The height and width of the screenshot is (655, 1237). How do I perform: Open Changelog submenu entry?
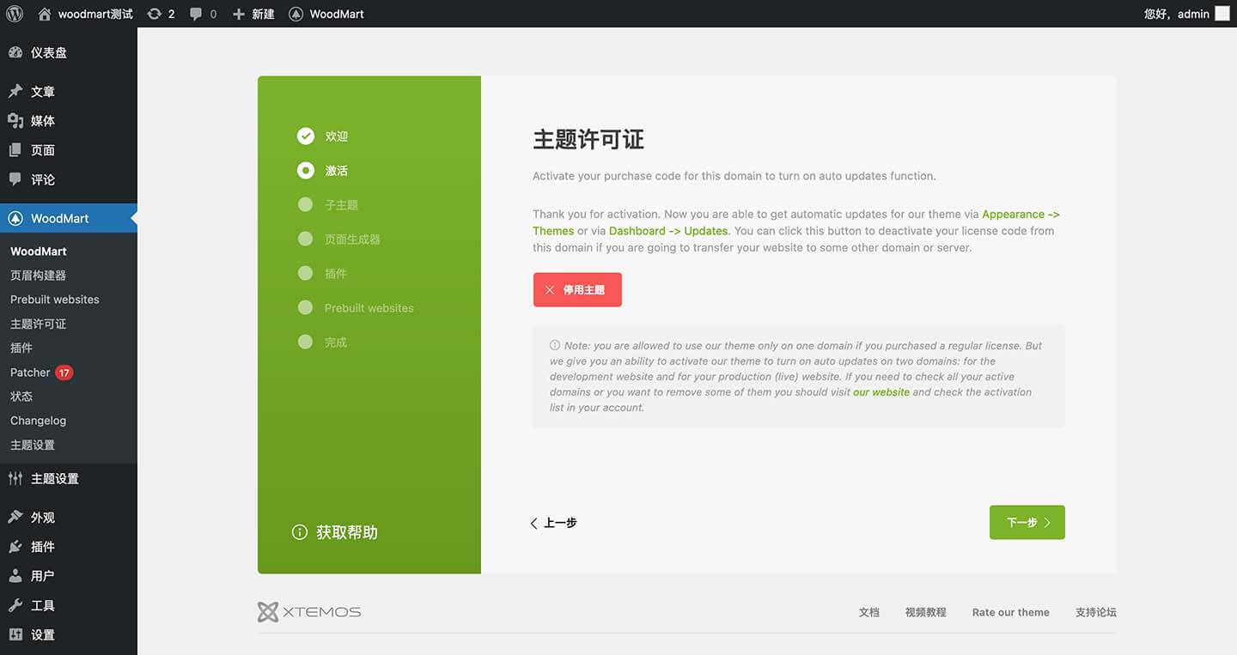point(38,421)
